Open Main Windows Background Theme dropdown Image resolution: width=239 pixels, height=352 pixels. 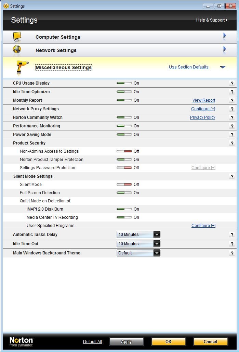pos(138,253)
